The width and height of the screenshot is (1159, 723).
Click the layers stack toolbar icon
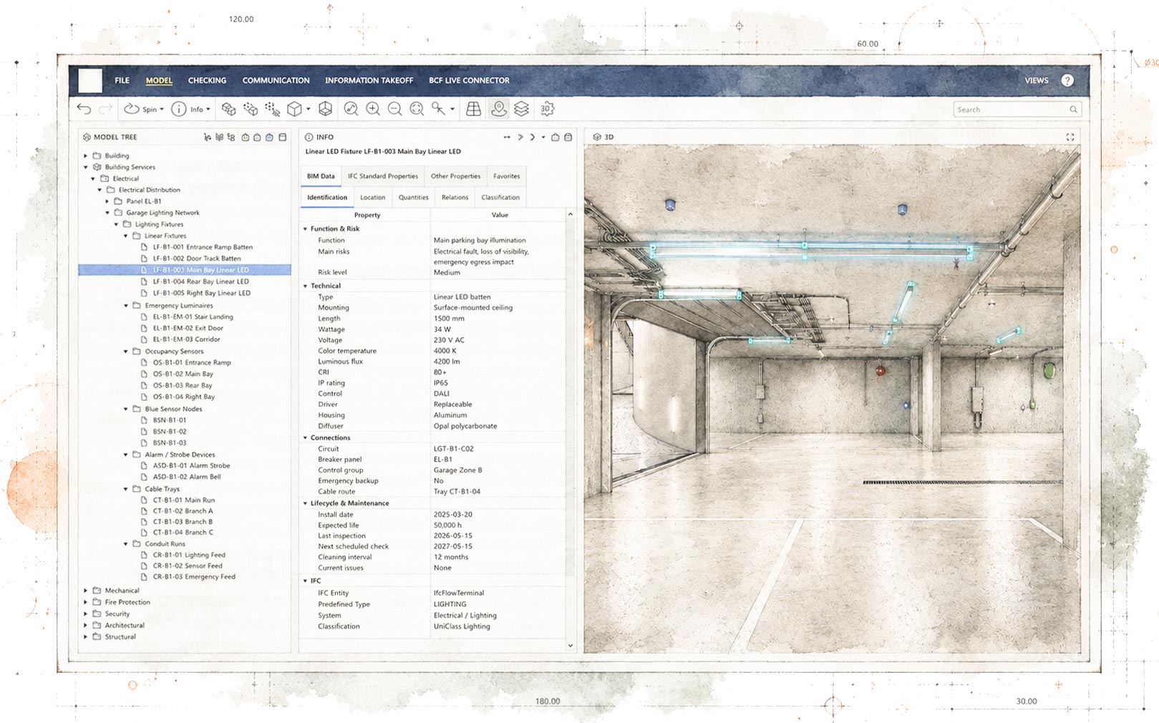pos(522,109)
